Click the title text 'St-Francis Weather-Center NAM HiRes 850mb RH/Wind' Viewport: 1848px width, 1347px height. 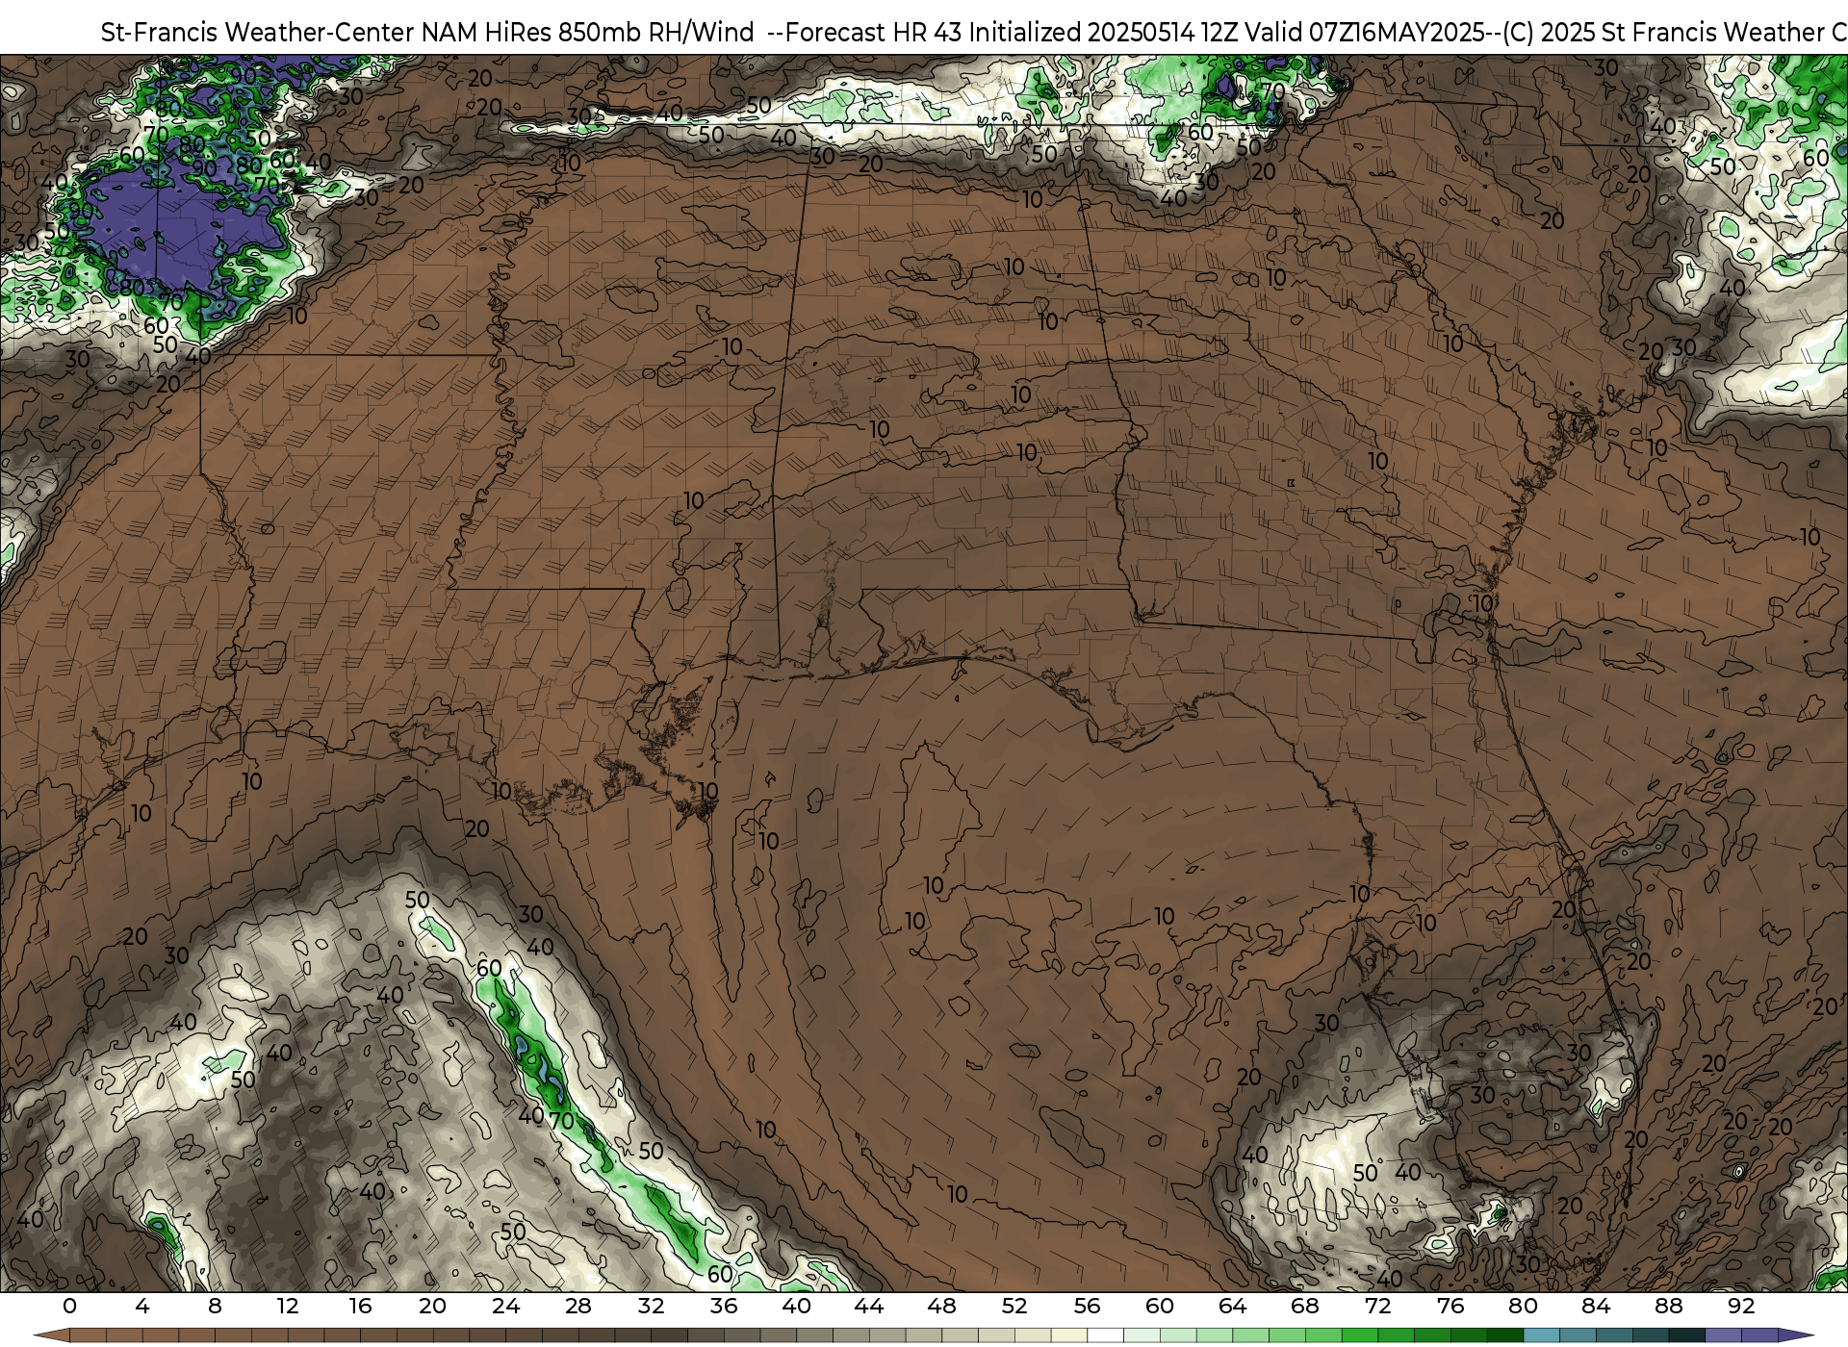(427, 32)
